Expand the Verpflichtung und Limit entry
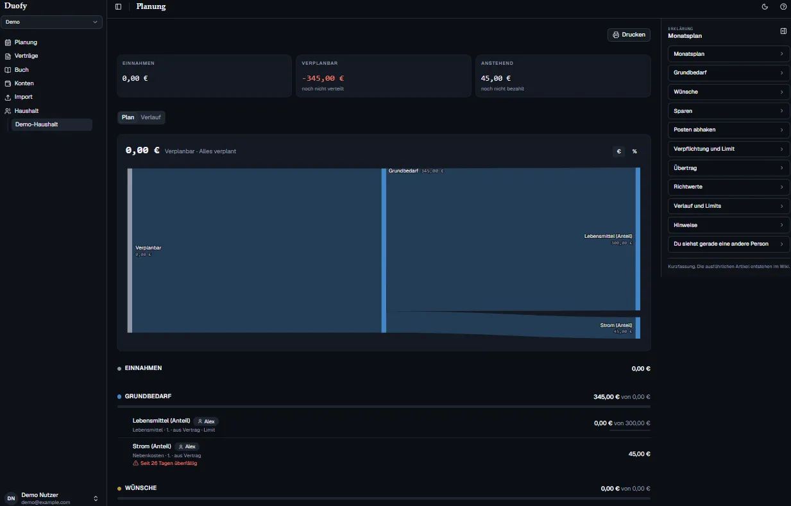Image resolution: width=791 pixels, height=506 pixels. pos(729,149)
